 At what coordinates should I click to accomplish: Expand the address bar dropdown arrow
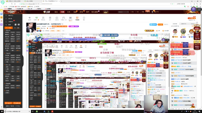[175, 4]
